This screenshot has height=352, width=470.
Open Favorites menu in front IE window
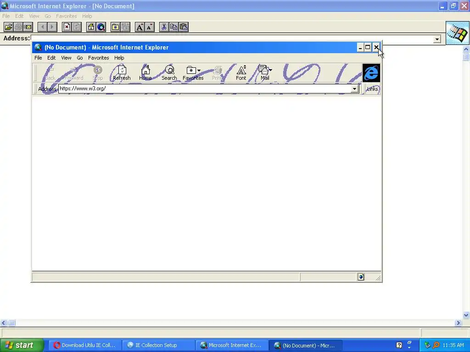coord(99,58)
